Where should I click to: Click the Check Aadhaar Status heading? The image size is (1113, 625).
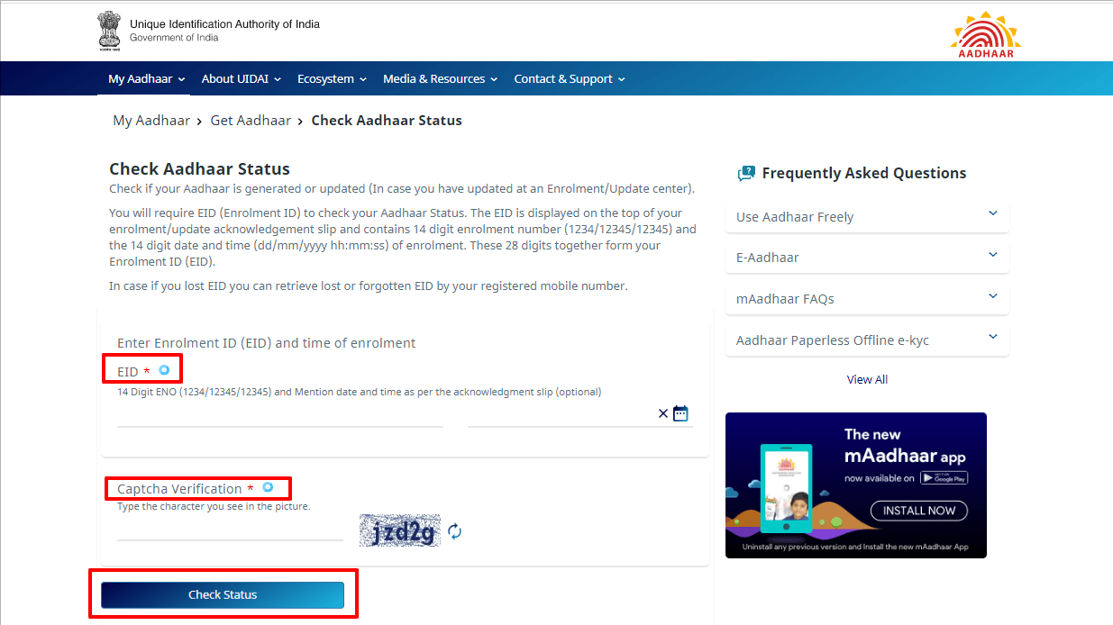point(199,168)
